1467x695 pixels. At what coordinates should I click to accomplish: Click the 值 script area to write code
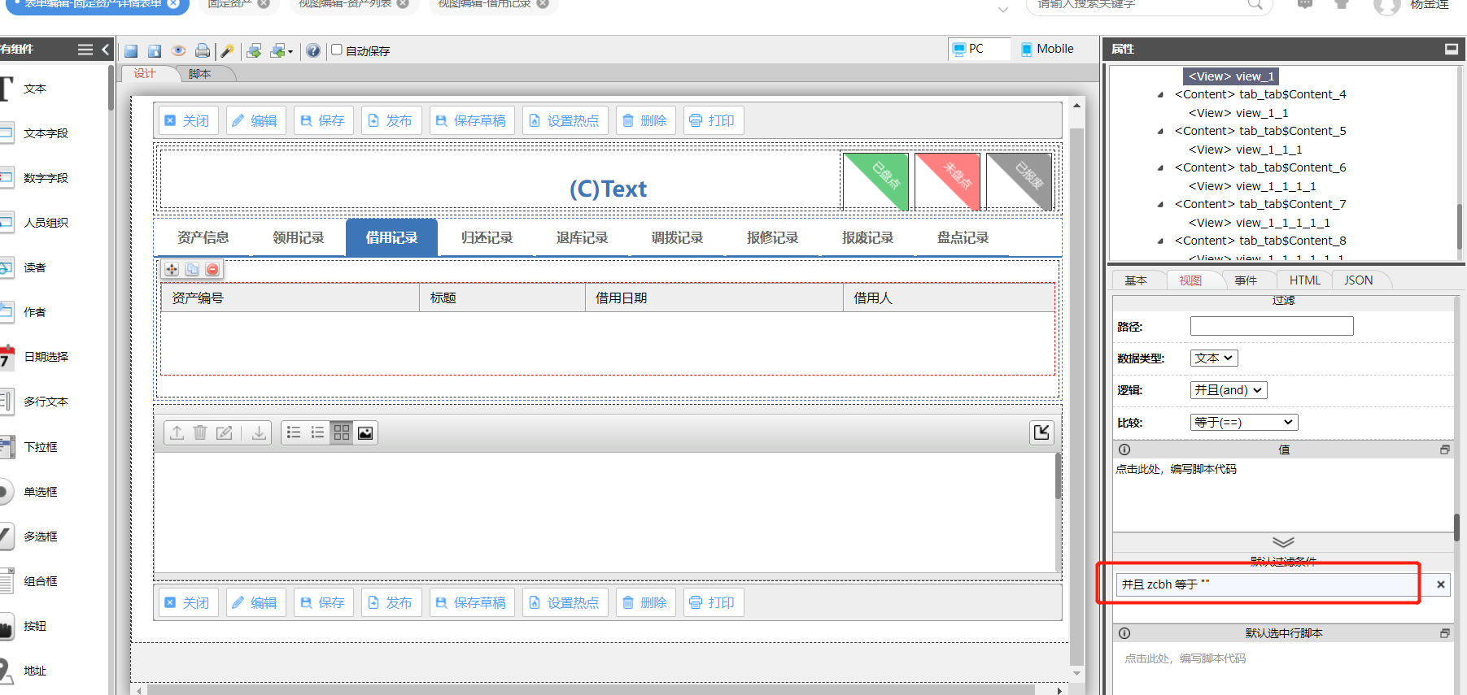point(1283,495)
